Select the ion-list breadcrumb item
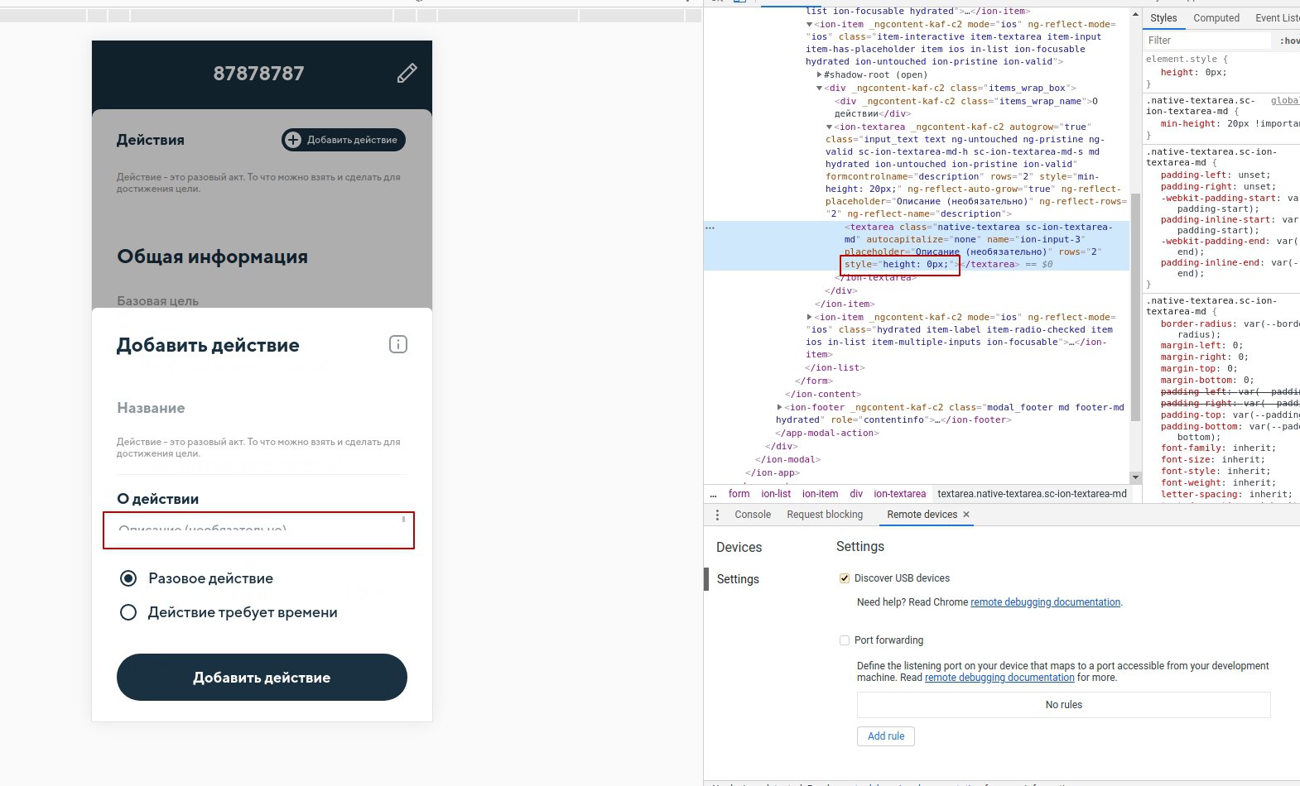Viewport: 1300px width, 786px height. [776, 494]
